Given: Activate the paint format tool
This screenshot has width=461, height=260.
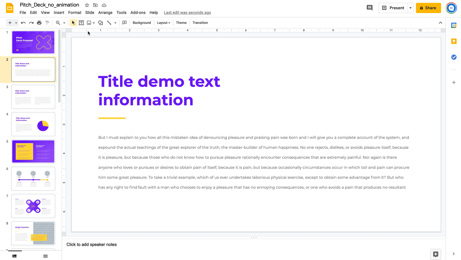Looking at the screenshot, I should [x=47, y=23].
